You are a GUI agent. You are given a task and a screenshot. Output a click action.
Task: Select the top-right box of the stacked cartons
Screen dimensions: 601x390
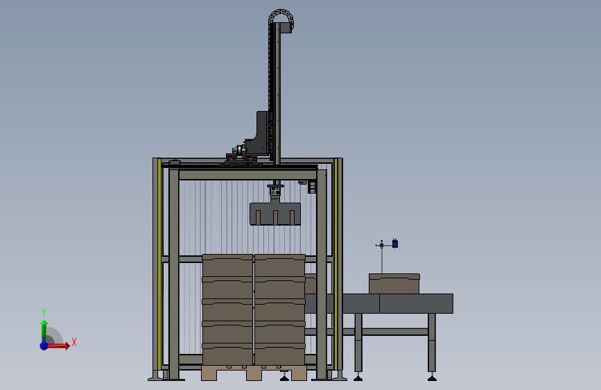(280, 266)
